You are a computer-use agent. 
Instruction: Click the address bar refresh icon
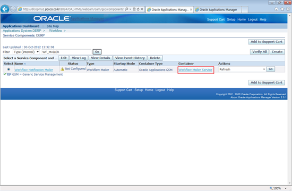[x=138, y=9]
